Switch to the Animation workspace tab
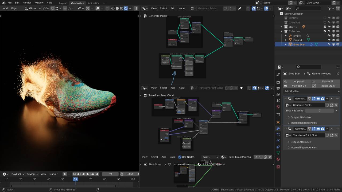The height and width of the screenshot is (192, 342). (94, 3)
